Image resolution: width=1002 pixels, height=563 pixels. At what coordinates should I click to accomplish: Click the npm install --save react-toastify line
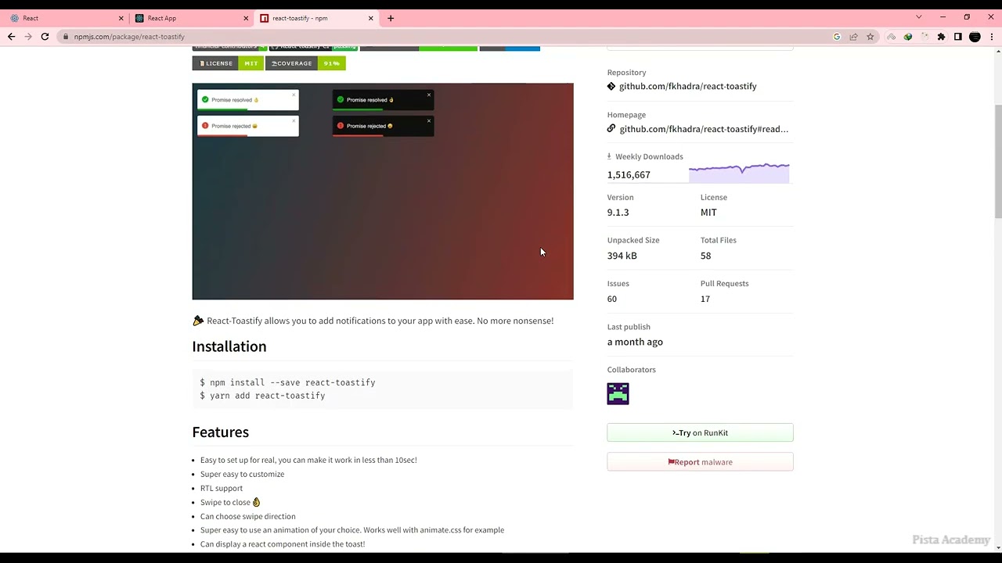(287, 382)
